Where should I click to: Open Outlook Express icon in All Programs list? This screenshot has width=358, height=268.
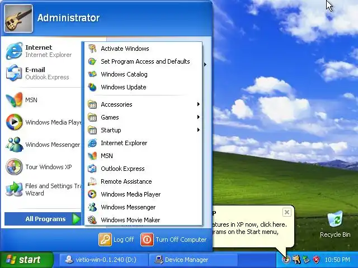point(92,169)
